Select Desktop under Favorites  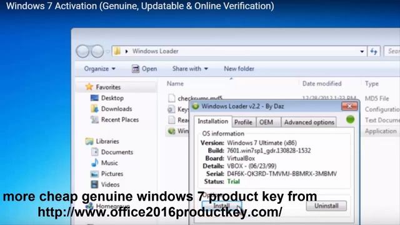112,98
